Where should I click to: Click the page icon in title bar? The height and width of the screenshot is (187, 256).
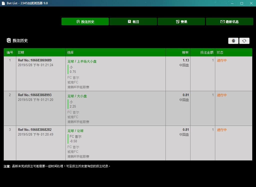coord(3,3)
